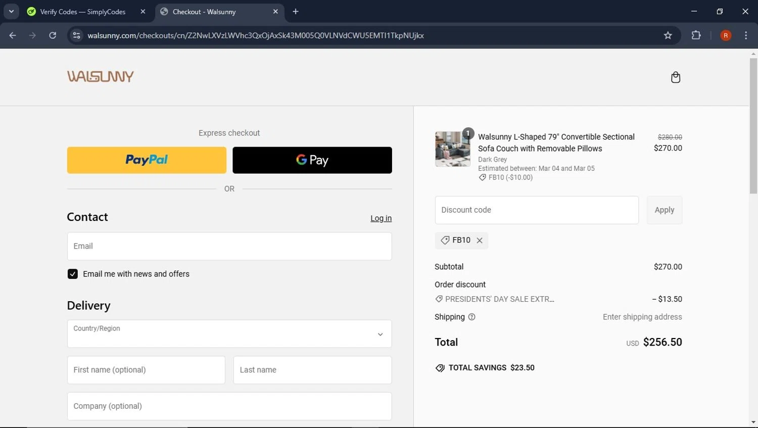Open the tab search dropdown arrow

11,12
